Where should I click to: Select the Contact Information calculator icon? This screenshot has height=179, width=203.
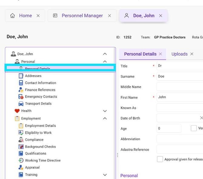pos(21,83)
